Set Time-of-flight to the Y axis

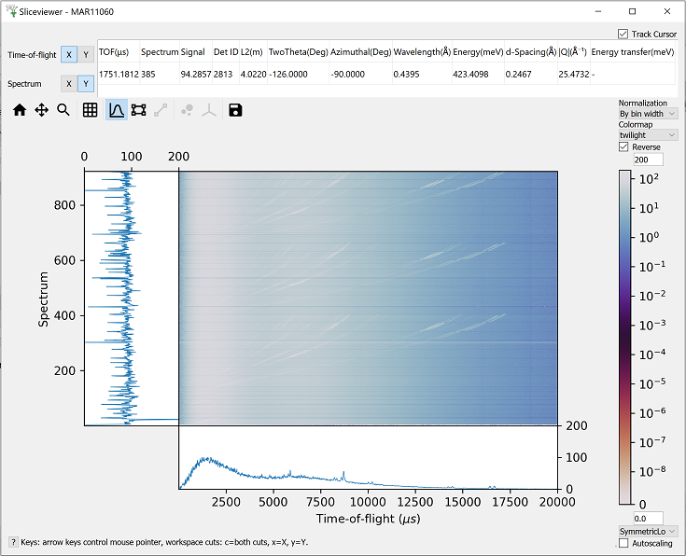click(86, 55)
